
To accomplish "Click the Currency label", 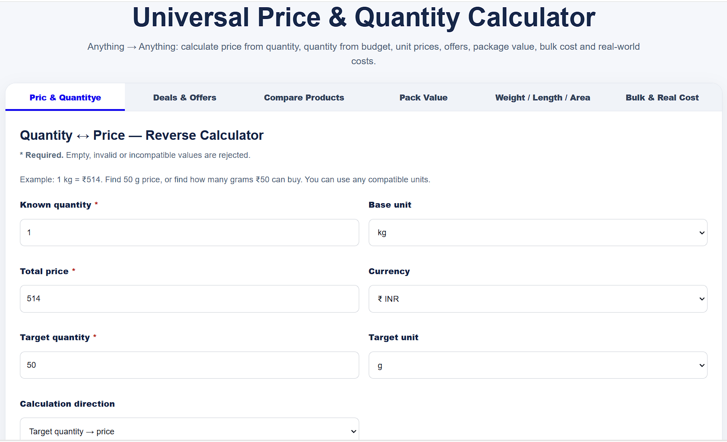I will (389, 271).
